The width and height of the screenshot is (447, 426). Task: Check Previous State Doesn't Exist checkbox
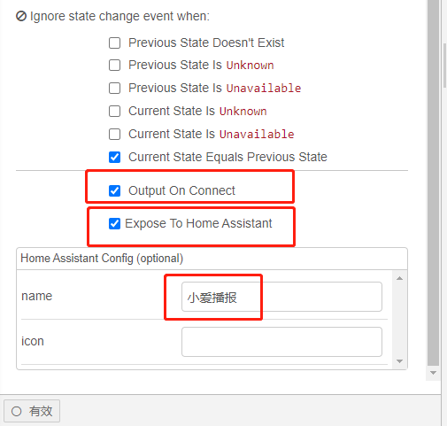[x=114, y=43]
